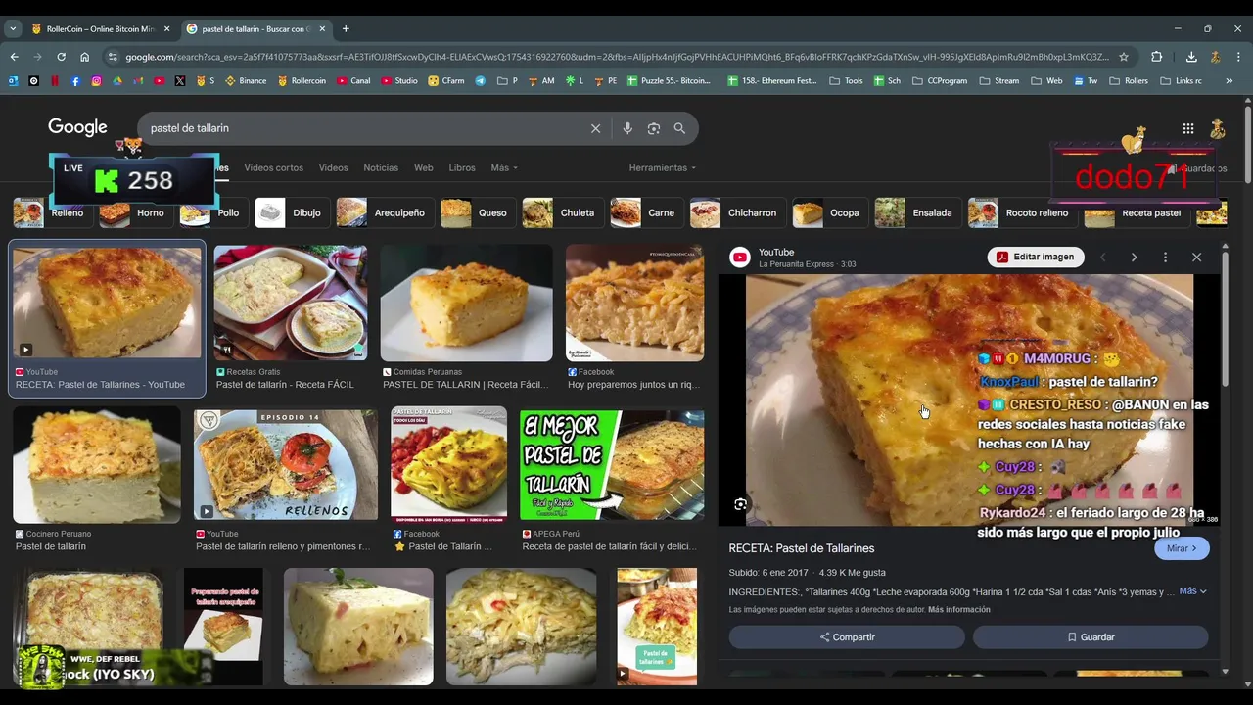Expand description with Más chevron
The width and height of the screenshot is (1253, 705).
point(1192,591)
